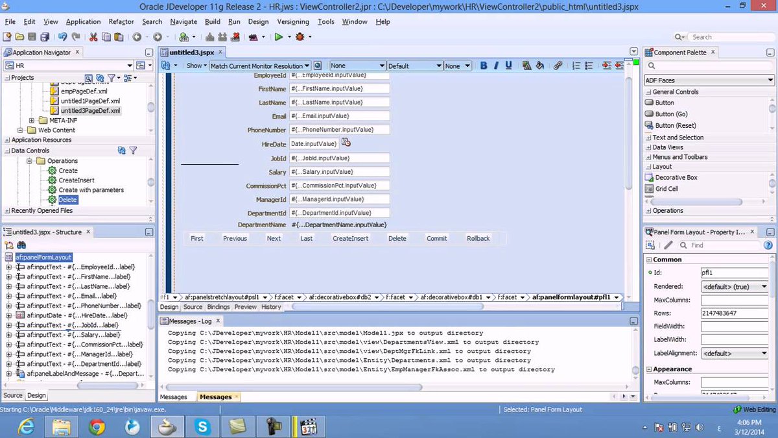The width and height of the screenshot is (778, 438).
Task: Select untitled3PageDef.xml in Projects tree
Action: [x=90, y=111]
